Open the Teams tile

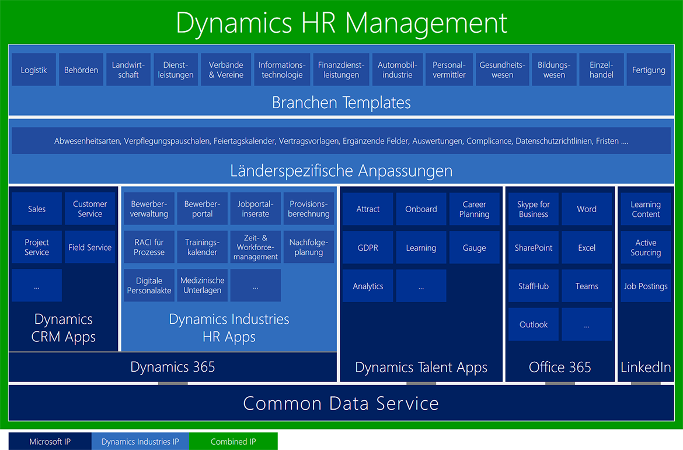[587, 286]
